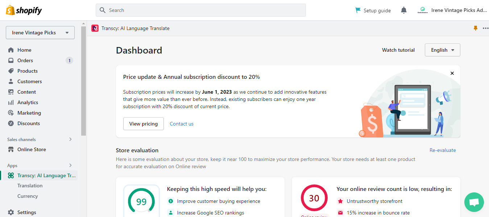
Task: Open Online Store channel
Action: coord(32,149)
